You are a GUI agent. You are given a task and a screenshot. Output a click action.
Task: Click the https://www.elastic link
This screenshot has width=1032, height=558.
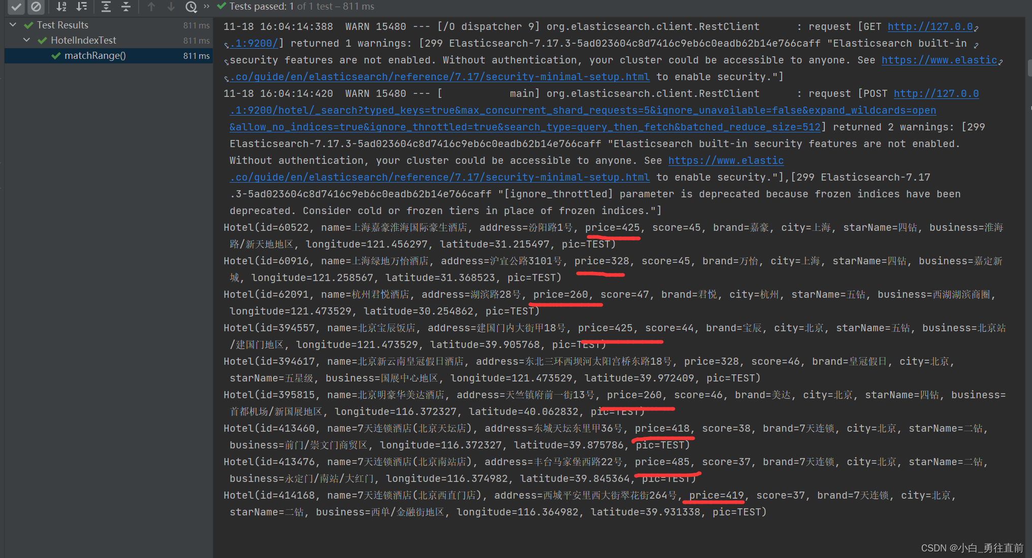[726, 160]
